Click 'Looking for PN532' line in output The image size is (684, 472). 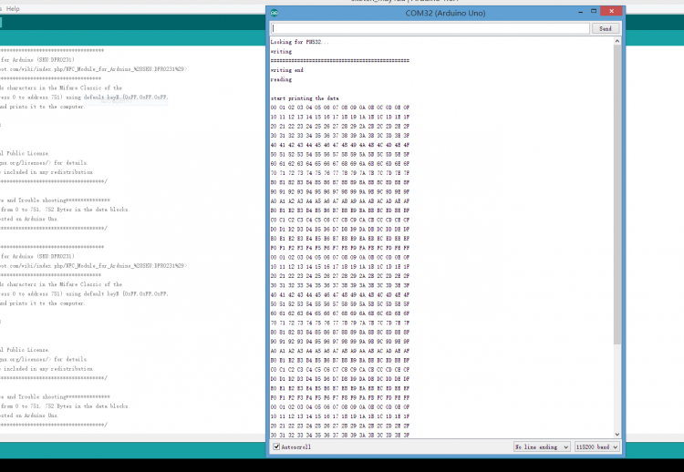(299, 42)
